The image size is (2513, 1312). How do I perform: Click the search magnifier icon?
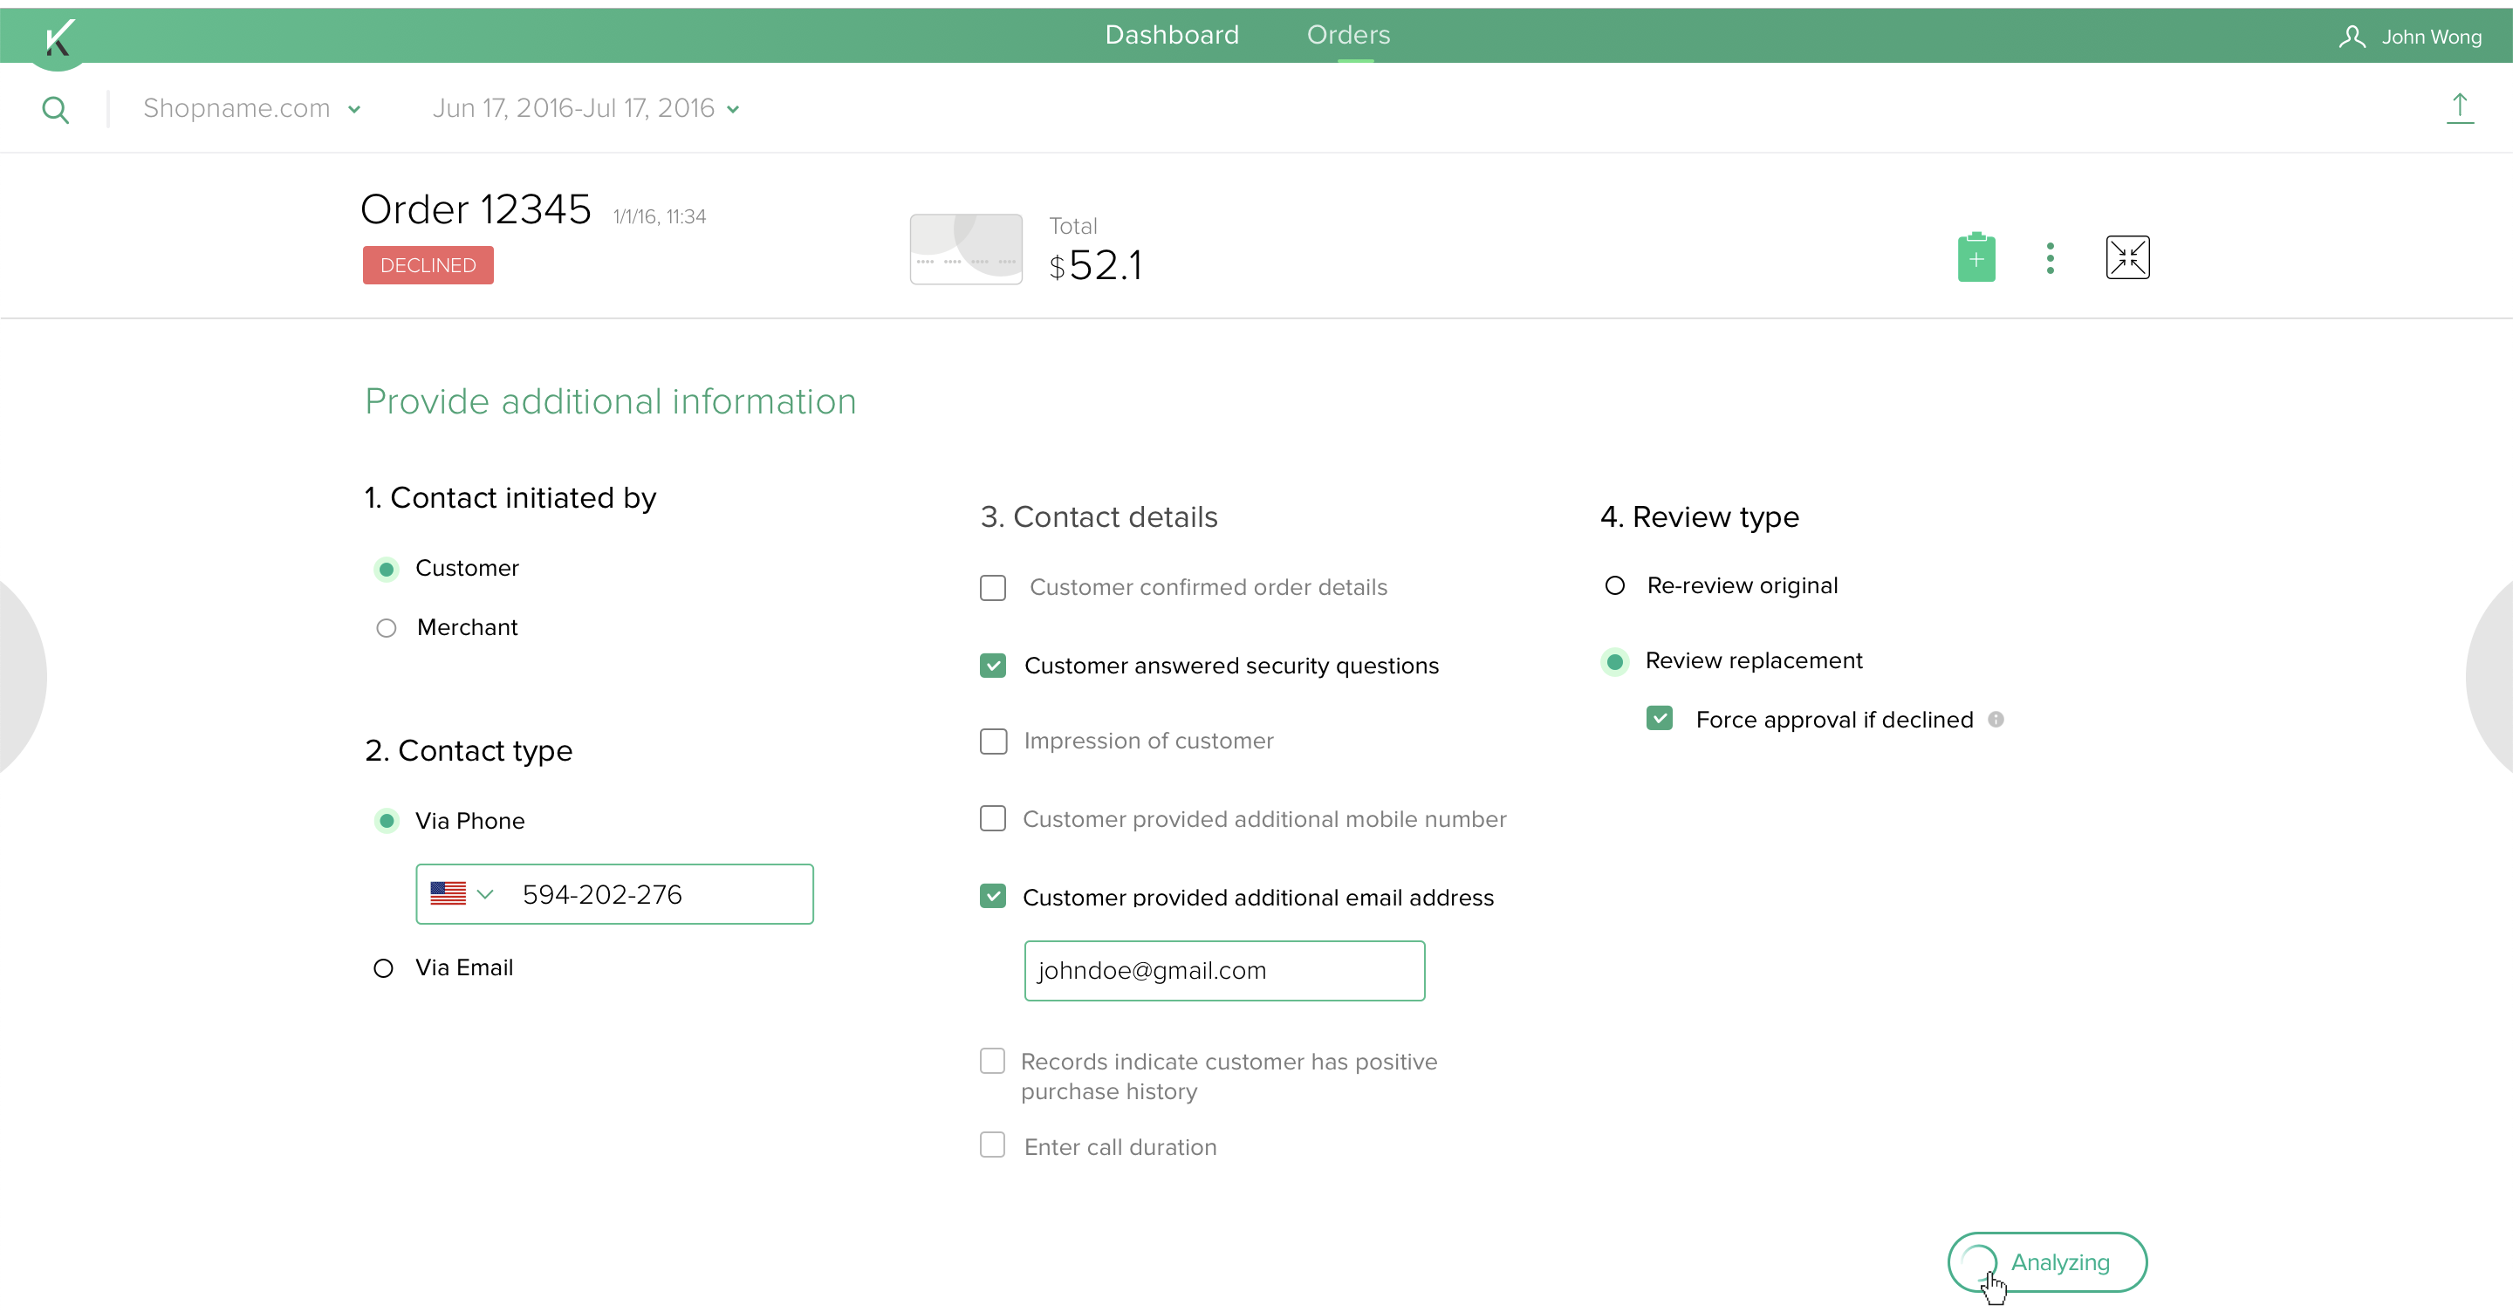click(56, 109)
